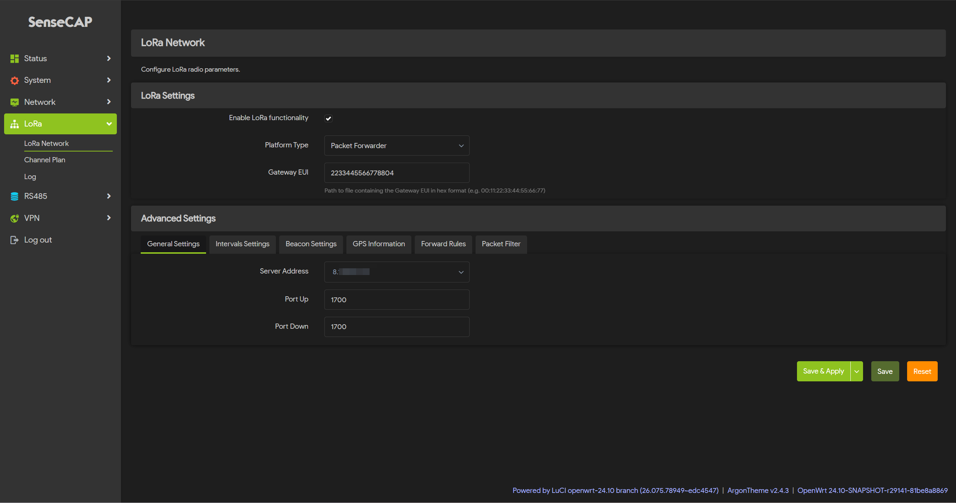This screenshot has width=956, height=503.
Task: Click the Gateway EUI input field
Action: click(396, 173)
